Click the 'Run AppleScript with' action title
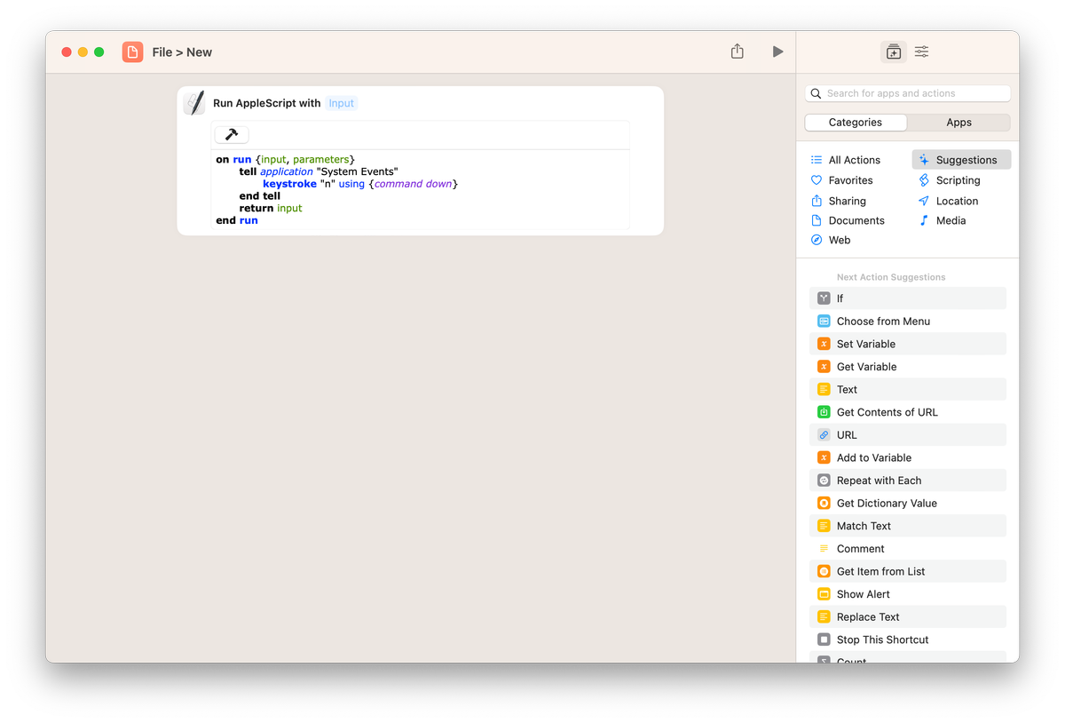Screen dimensions: 1065x723 click(267, 103)
